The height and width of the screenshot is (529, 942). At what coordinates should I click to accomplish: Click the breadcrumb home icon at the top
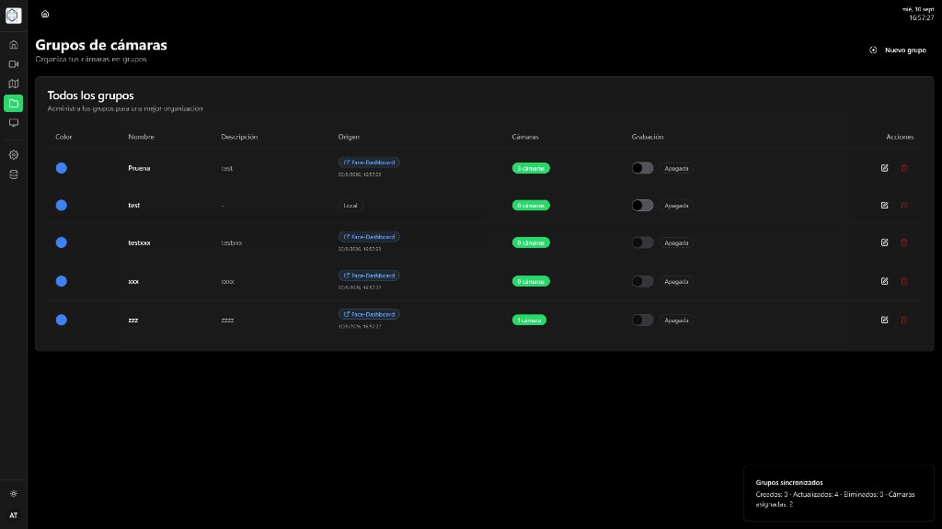pyautogui.click(x=45, y=14)
